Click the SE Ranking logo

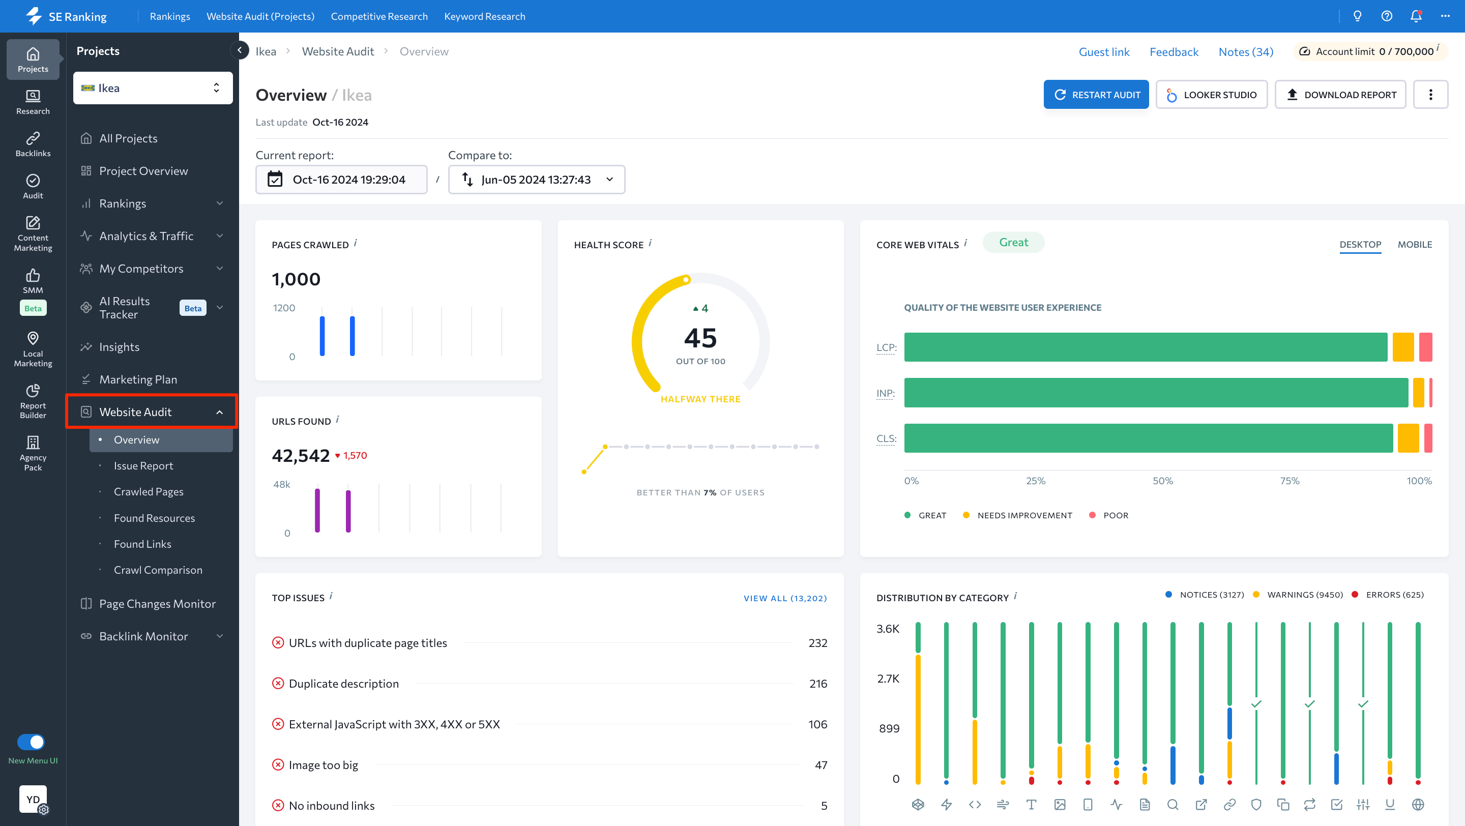67,16
